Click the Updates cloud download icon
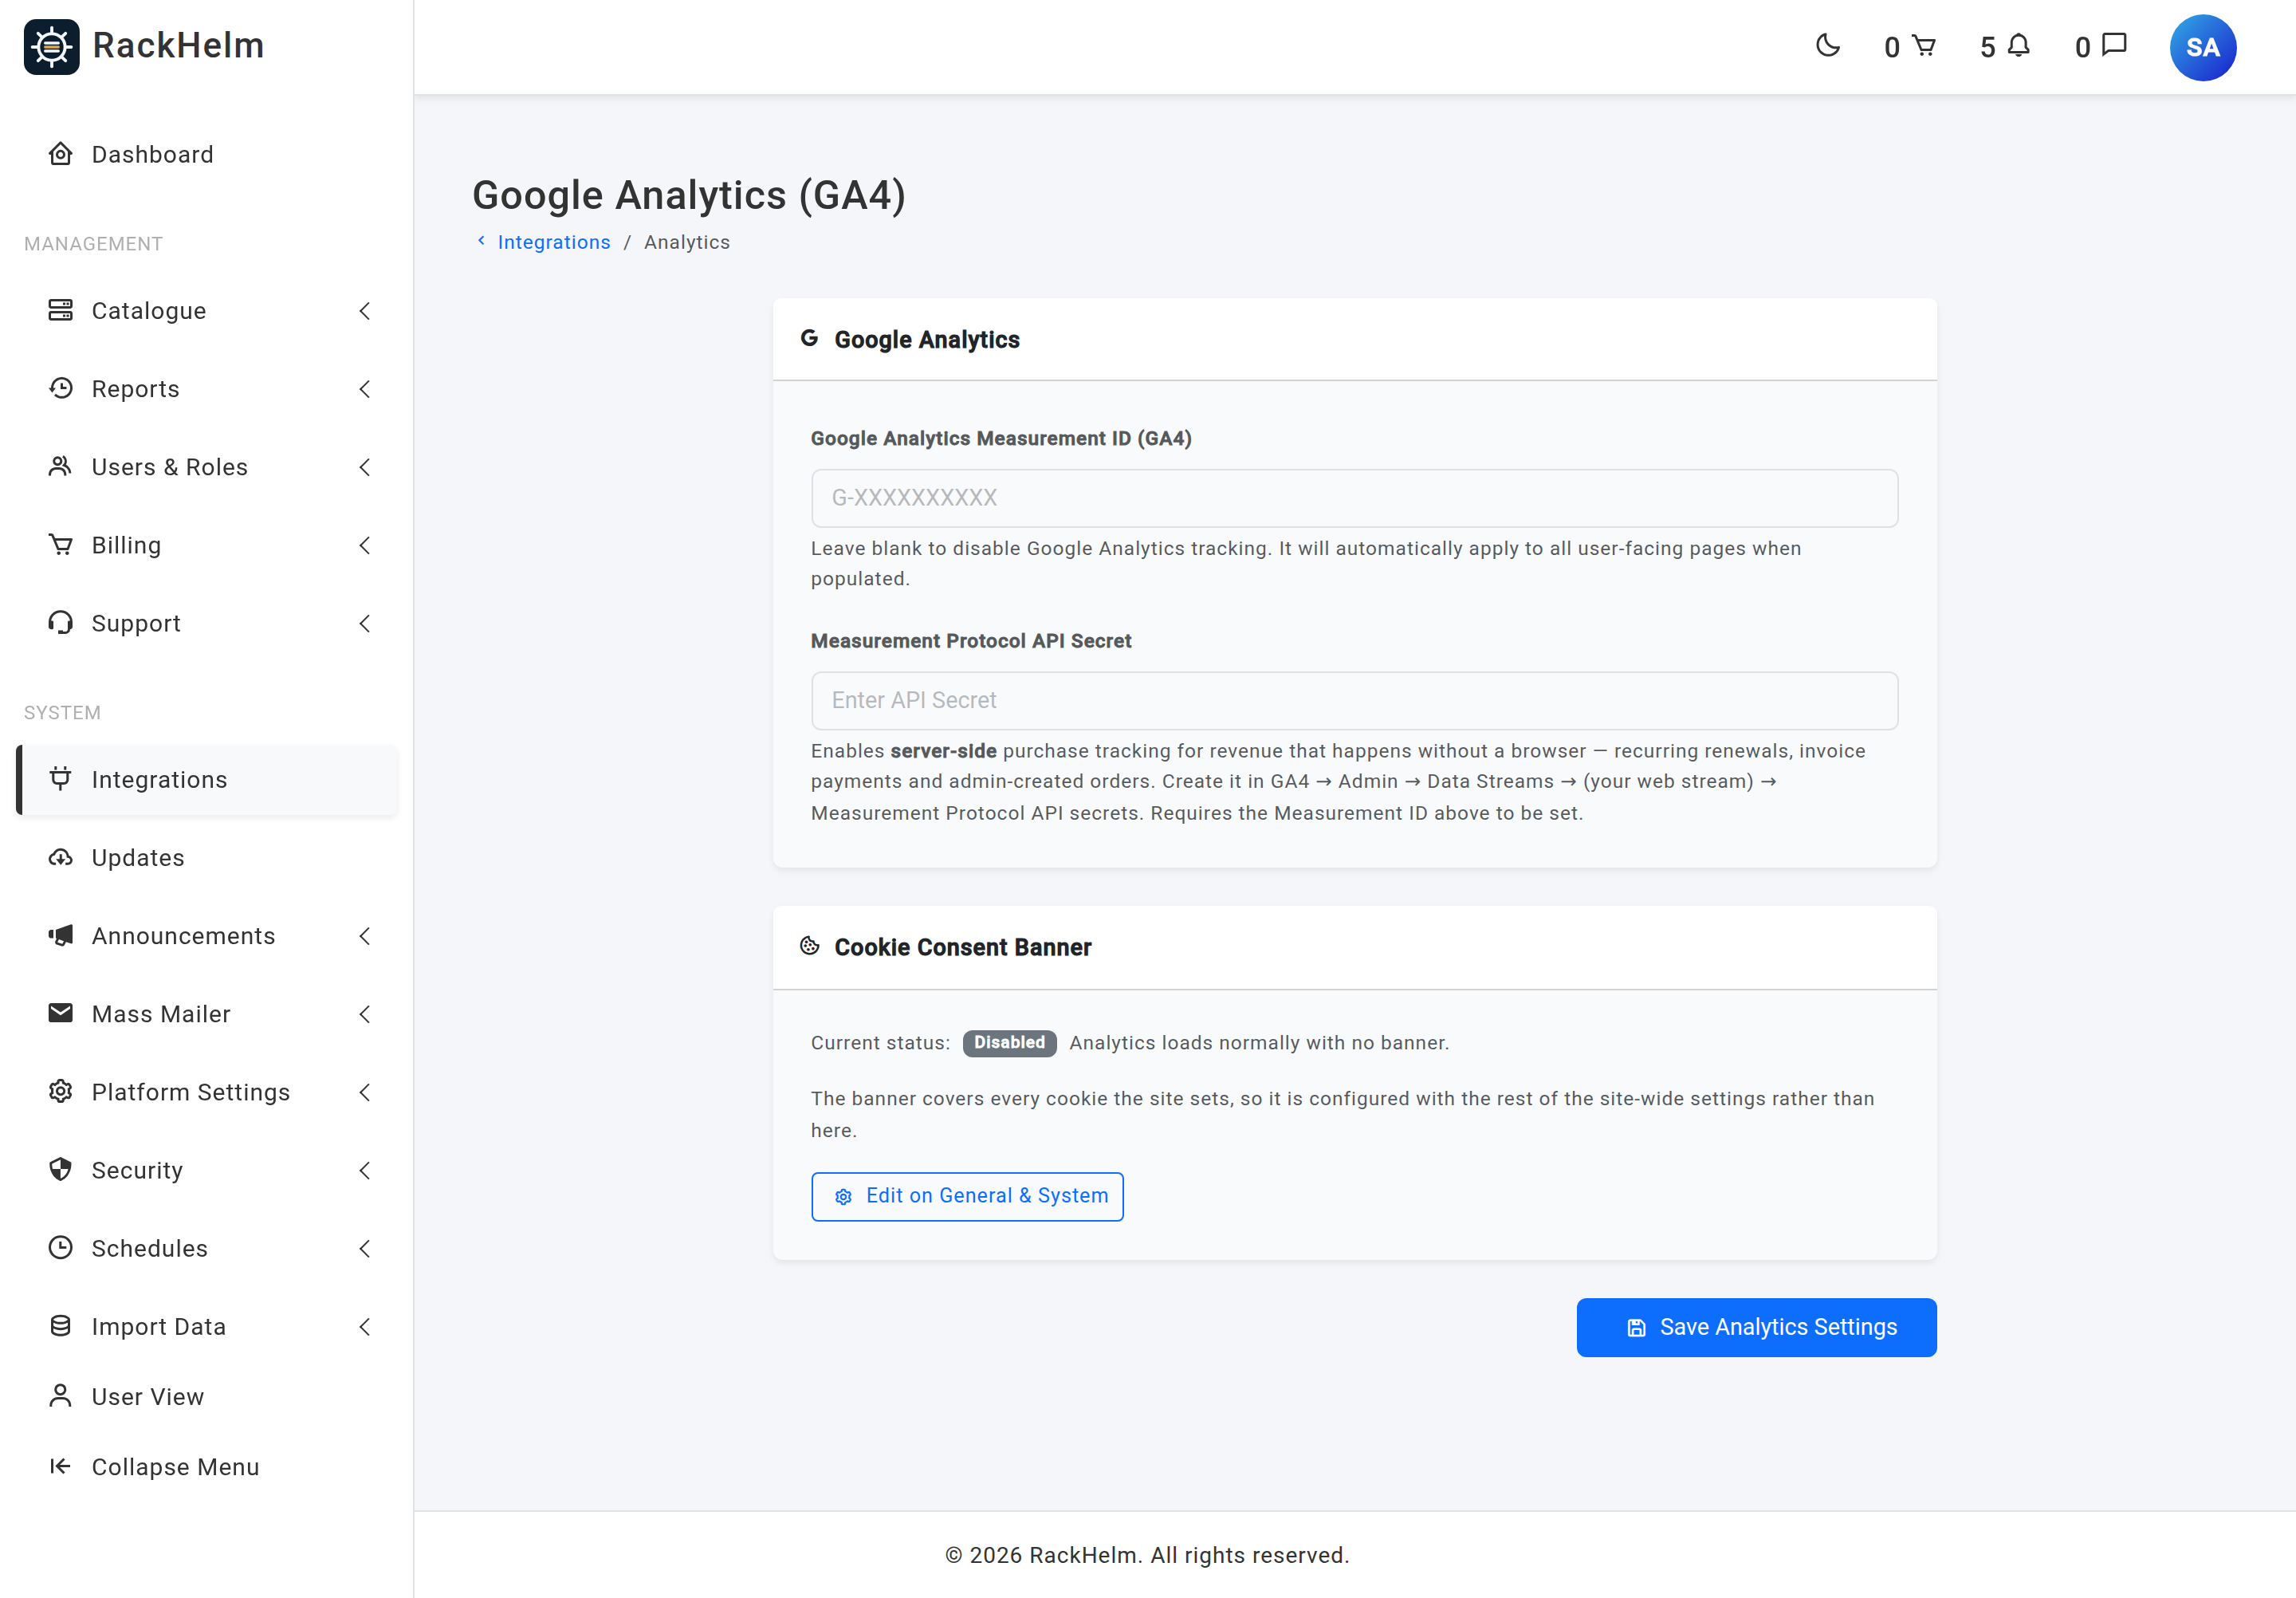Screen dimensions: 2296x1598 [61, 857]
